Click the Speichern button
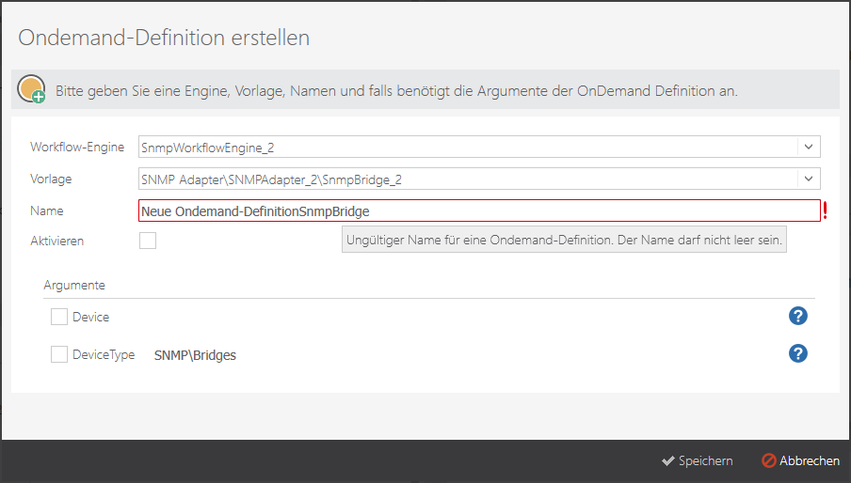The height and width of the screenshot is (483, 851). click(698, 460)
